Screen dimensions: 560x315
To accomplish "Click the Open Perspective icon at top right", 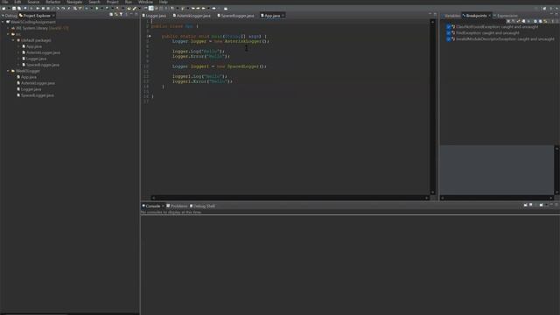I will click(x=544, y=8).
